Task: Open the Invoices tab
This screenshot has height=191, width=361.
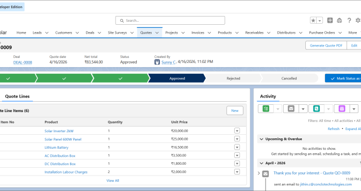Action: pyautogui.click(x=198, y=33)
